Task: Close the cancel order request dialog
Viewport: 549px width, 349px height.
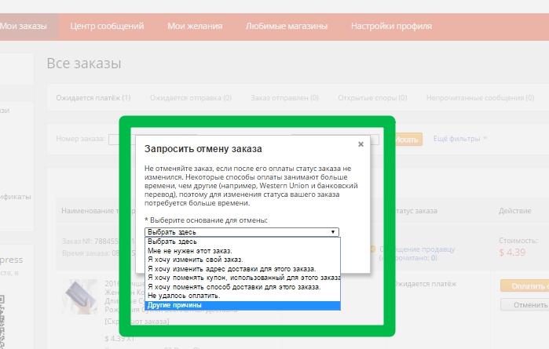Action: point(361,144)
